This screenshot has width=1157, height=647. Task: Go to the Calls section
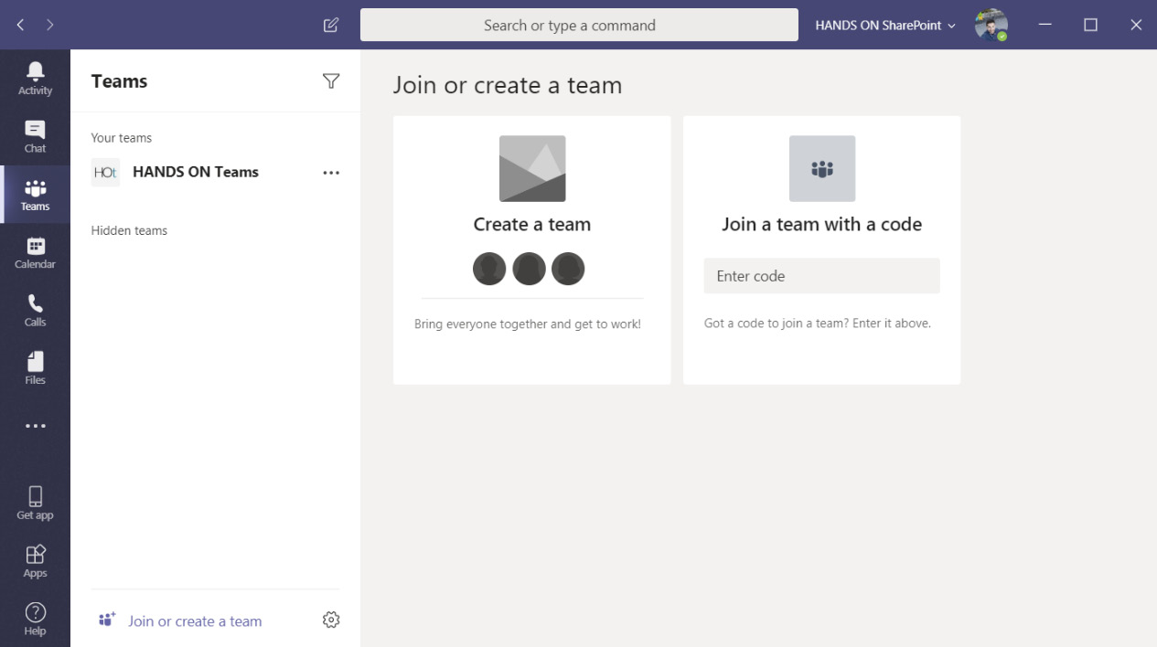pyautogui.click(x=35, y=308)
